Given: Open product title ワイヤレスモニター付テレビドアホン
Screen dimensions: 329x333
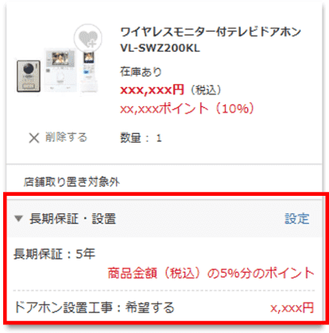Looking at the screenshot, I should pos(211,33).
